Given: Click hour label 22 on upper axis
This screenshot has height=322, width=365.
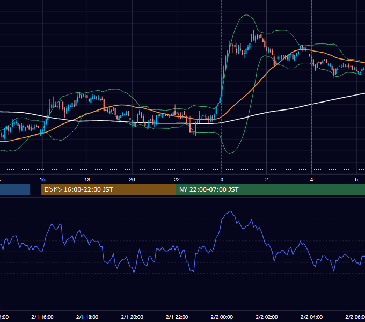Looking at the screenshot, I should pyautogui.click(x=177, y=180).
